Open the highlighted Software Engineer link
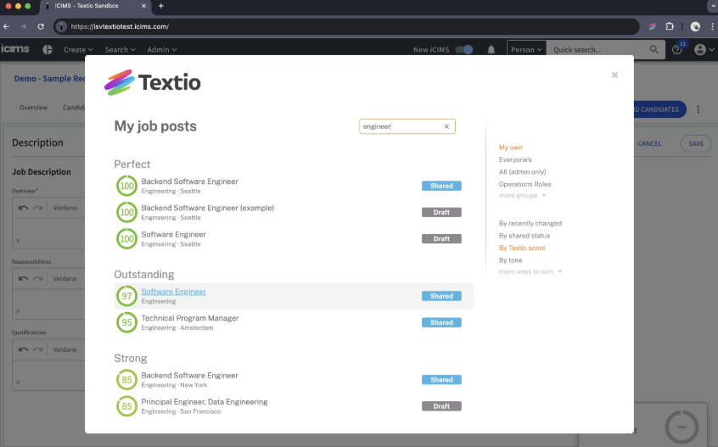 173,292
